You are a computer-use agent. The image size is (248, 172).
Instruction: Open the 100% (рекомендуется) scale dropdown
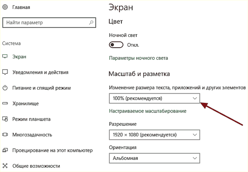click(x=155, y=98)
